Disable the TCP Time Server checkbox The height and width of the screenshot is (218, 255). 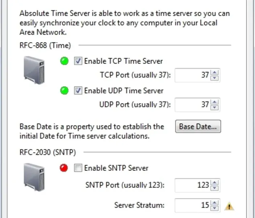[78, 61]
